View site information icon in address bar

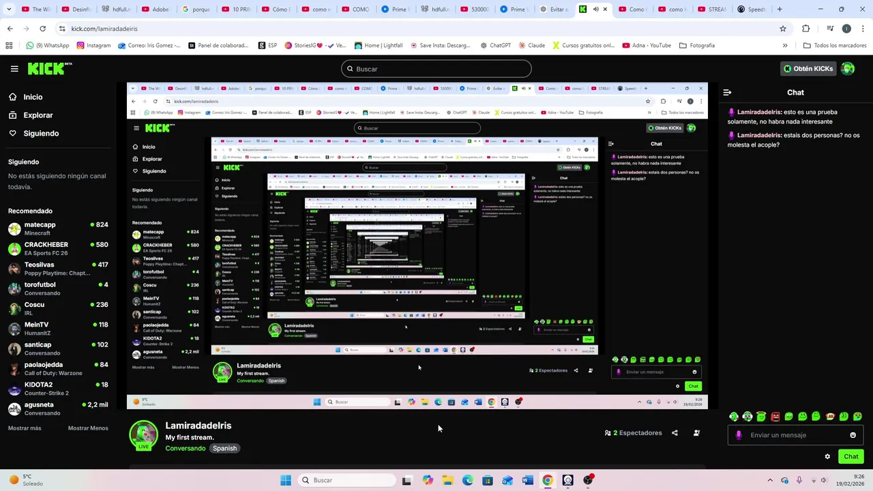coord(62,29)
